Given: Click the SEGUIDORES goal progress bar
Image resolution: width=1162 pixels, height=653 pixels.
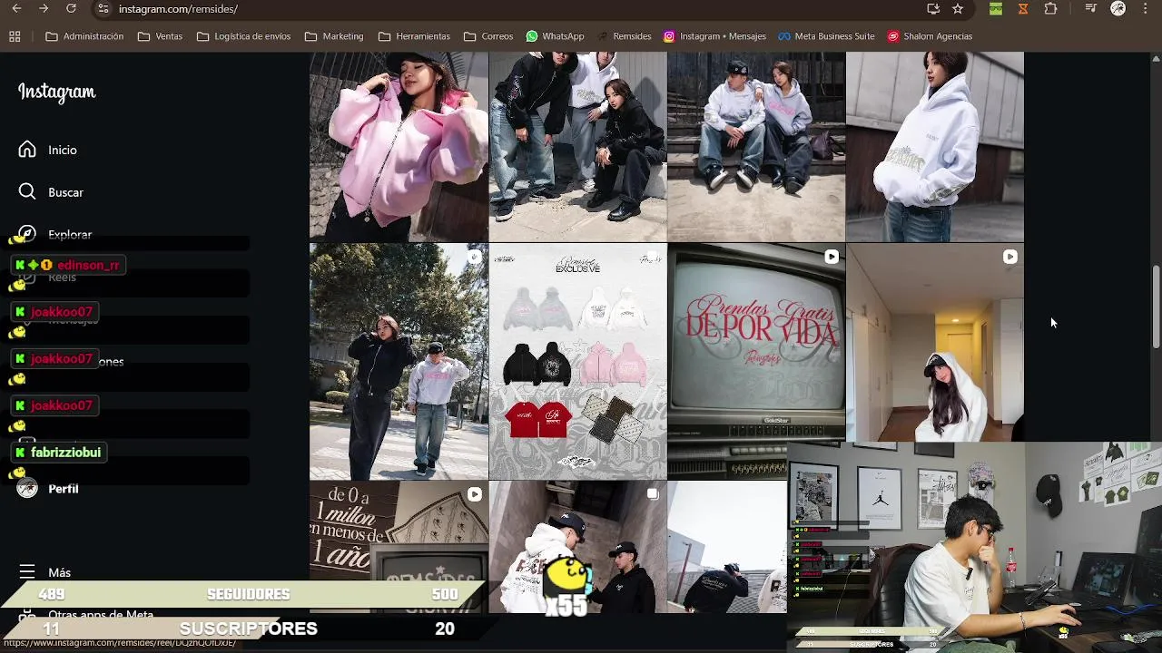Looking at the screenshot, I should point(242,594).
